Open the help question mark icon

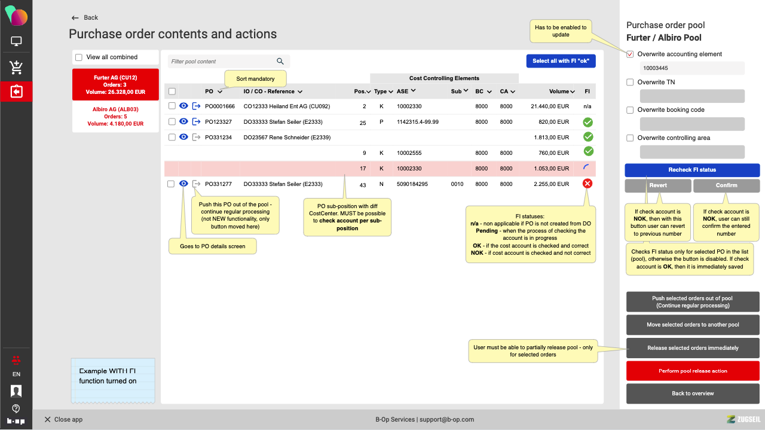[x=16, y=408]
